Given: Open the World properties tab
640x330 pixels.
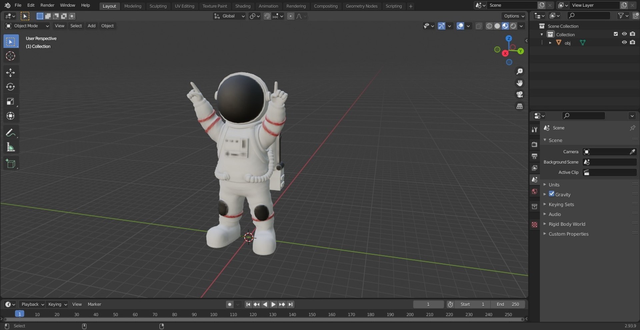Looking at the screenshot, I should [x=535, y=191].
